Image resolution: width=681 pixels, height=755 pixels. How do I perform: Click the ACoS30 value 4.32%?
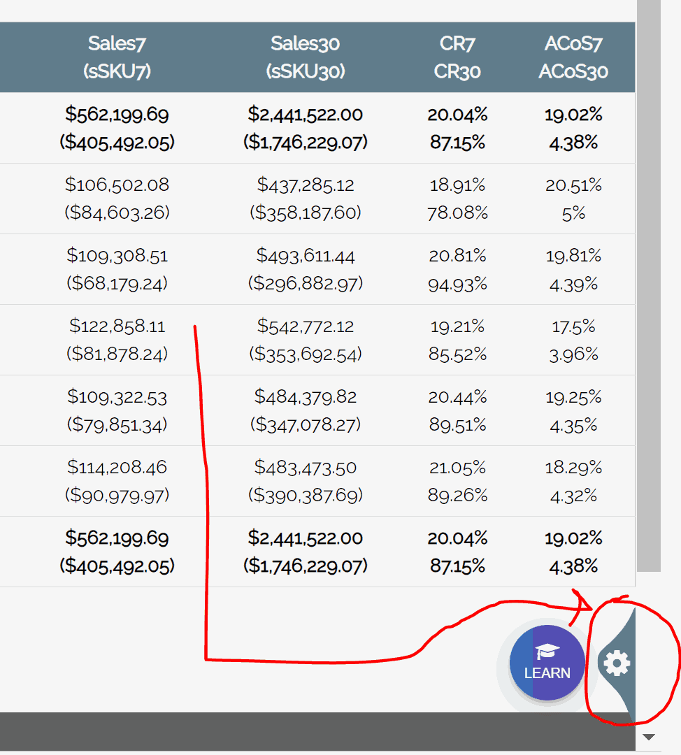(574, 496)
